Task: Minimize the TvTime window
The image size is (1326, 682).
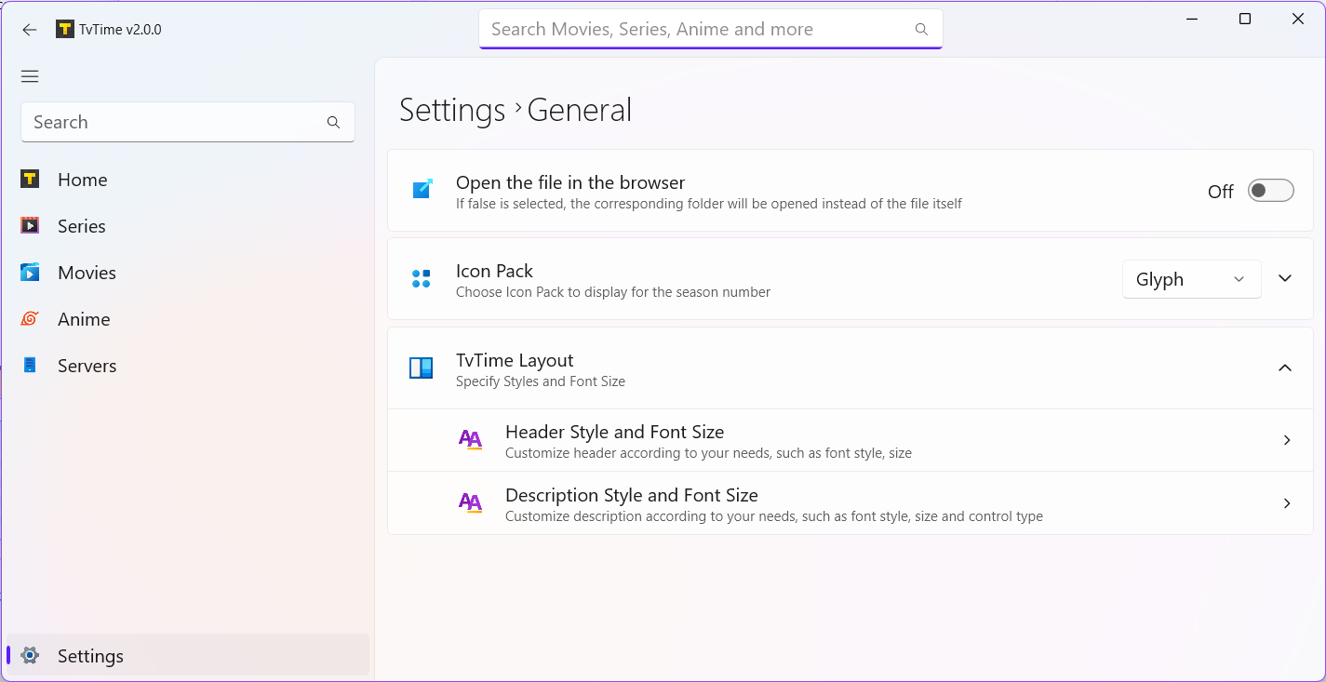Action: pos(1192,19)
